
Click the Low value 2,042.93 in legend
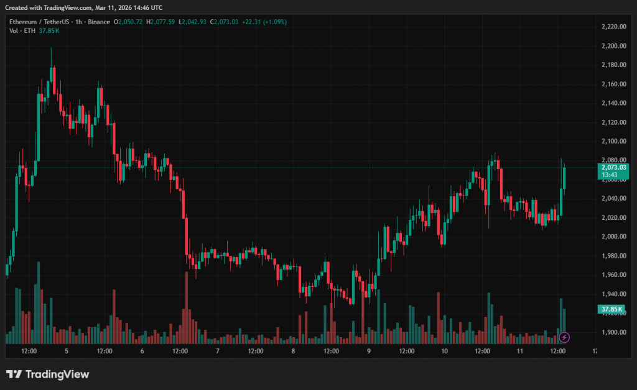pos(195,22)
